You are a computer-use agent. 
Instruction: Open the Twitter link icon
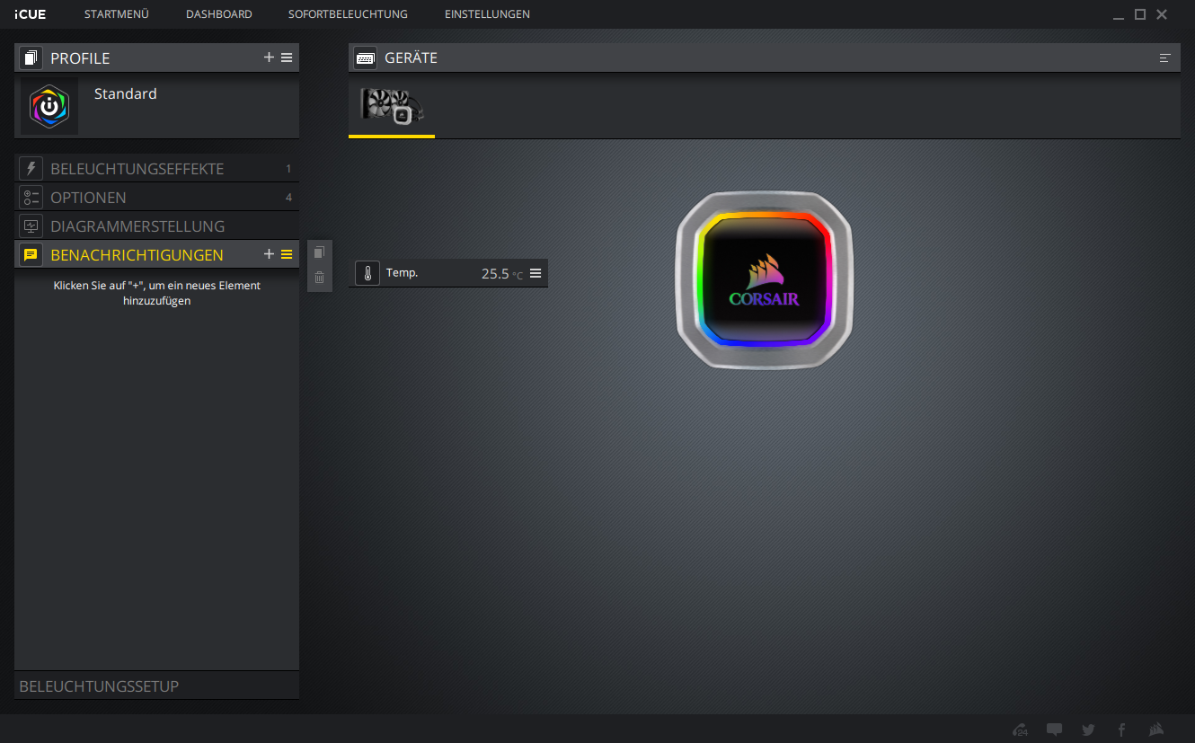tap(1088, 730)
